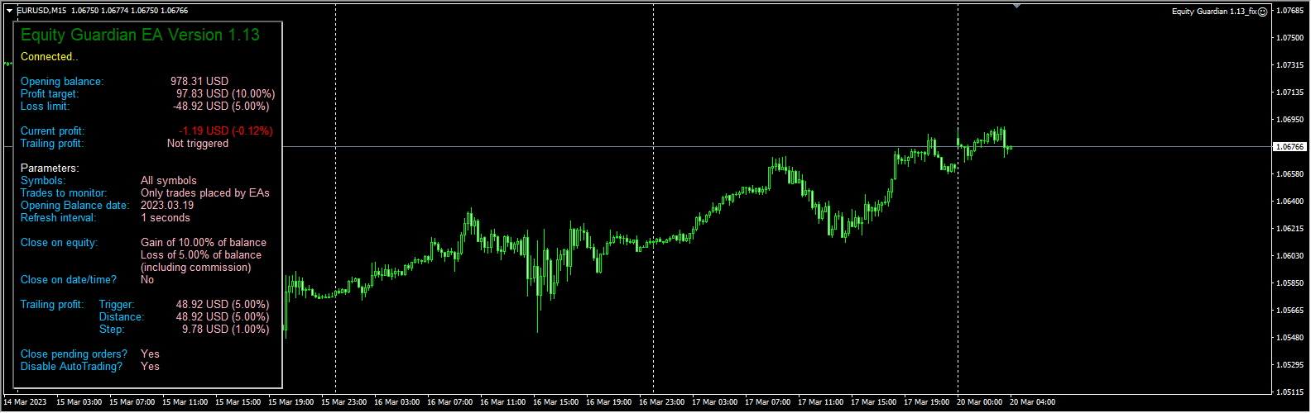The height and width of the screenshot is (413, 1311).
Task: Click the Symbols: label
Action: pos(43,181)
